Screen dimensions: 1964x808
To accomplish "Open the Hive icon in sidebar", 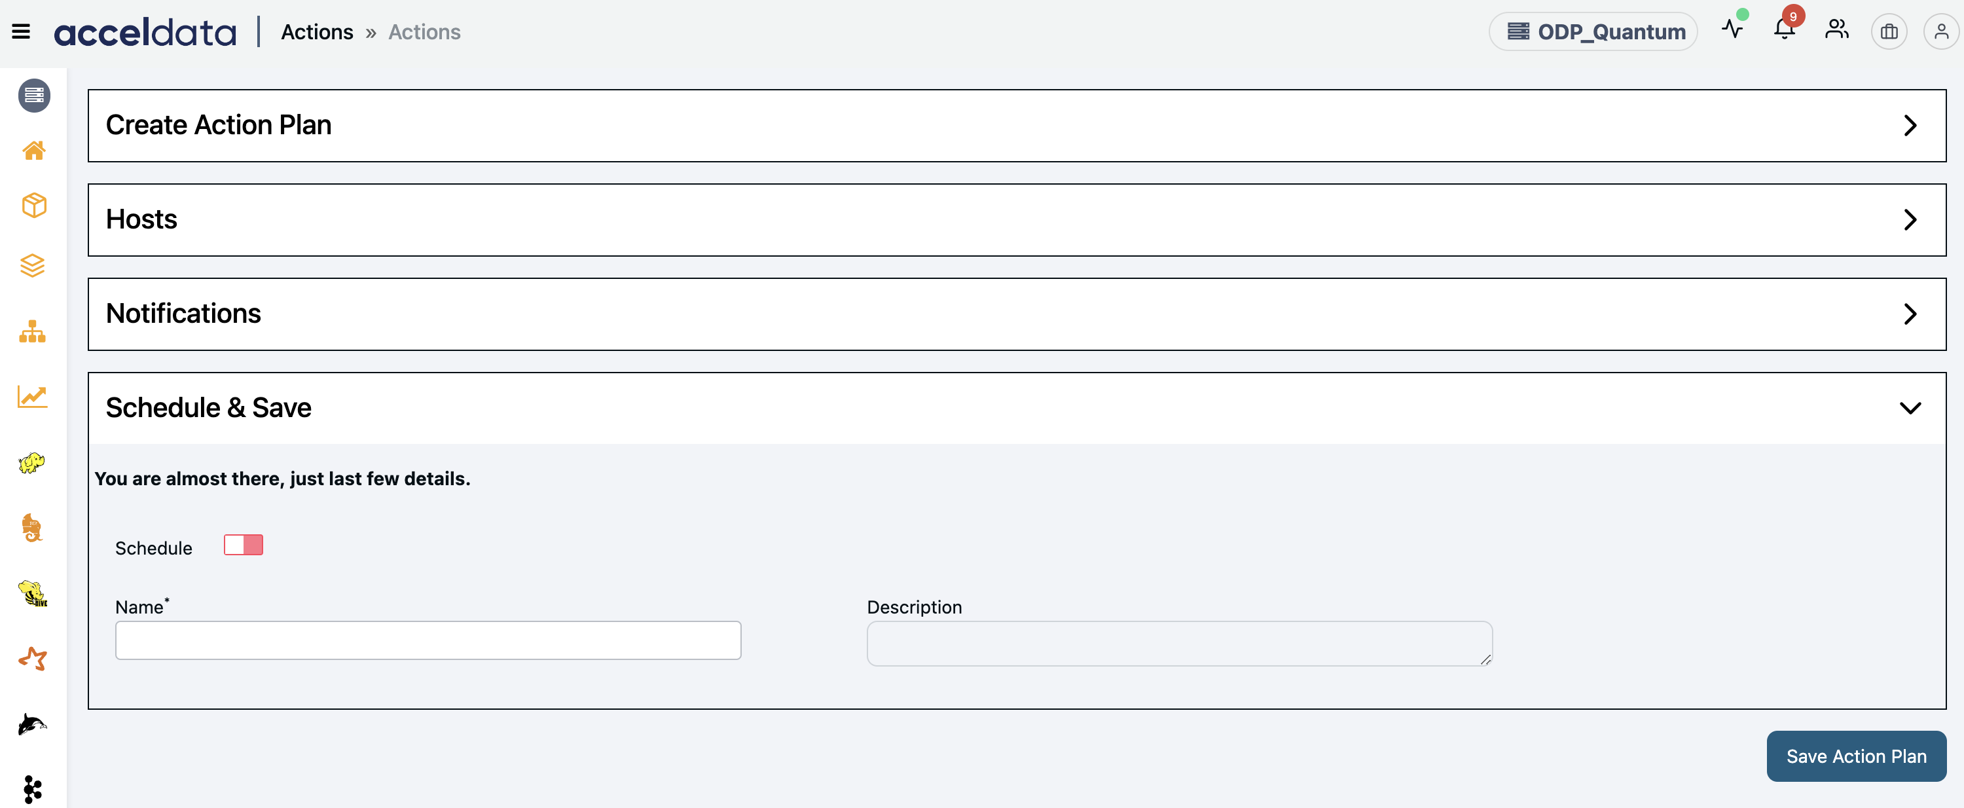I will (33, 593).
